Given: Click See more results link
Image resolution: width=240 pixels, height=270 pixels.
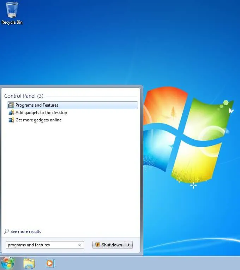Looking at the screenshot, I should point(26,232).
